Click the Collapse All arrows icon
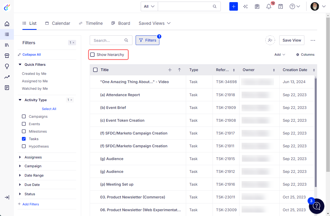The image size is (330, 216). point(19,55)
